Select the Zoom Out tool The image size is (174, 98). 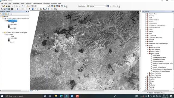coord(4,9)
